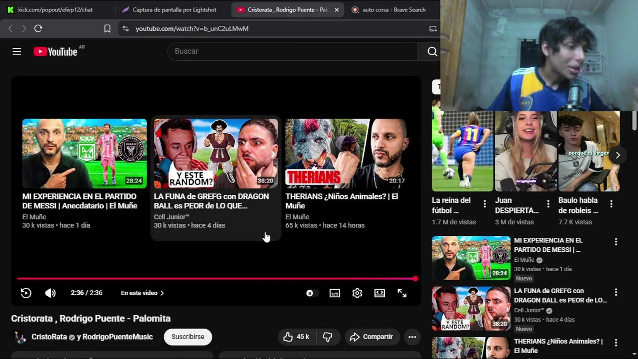Advance the Shorts shelf with next arrow

(x=618, y=155)
